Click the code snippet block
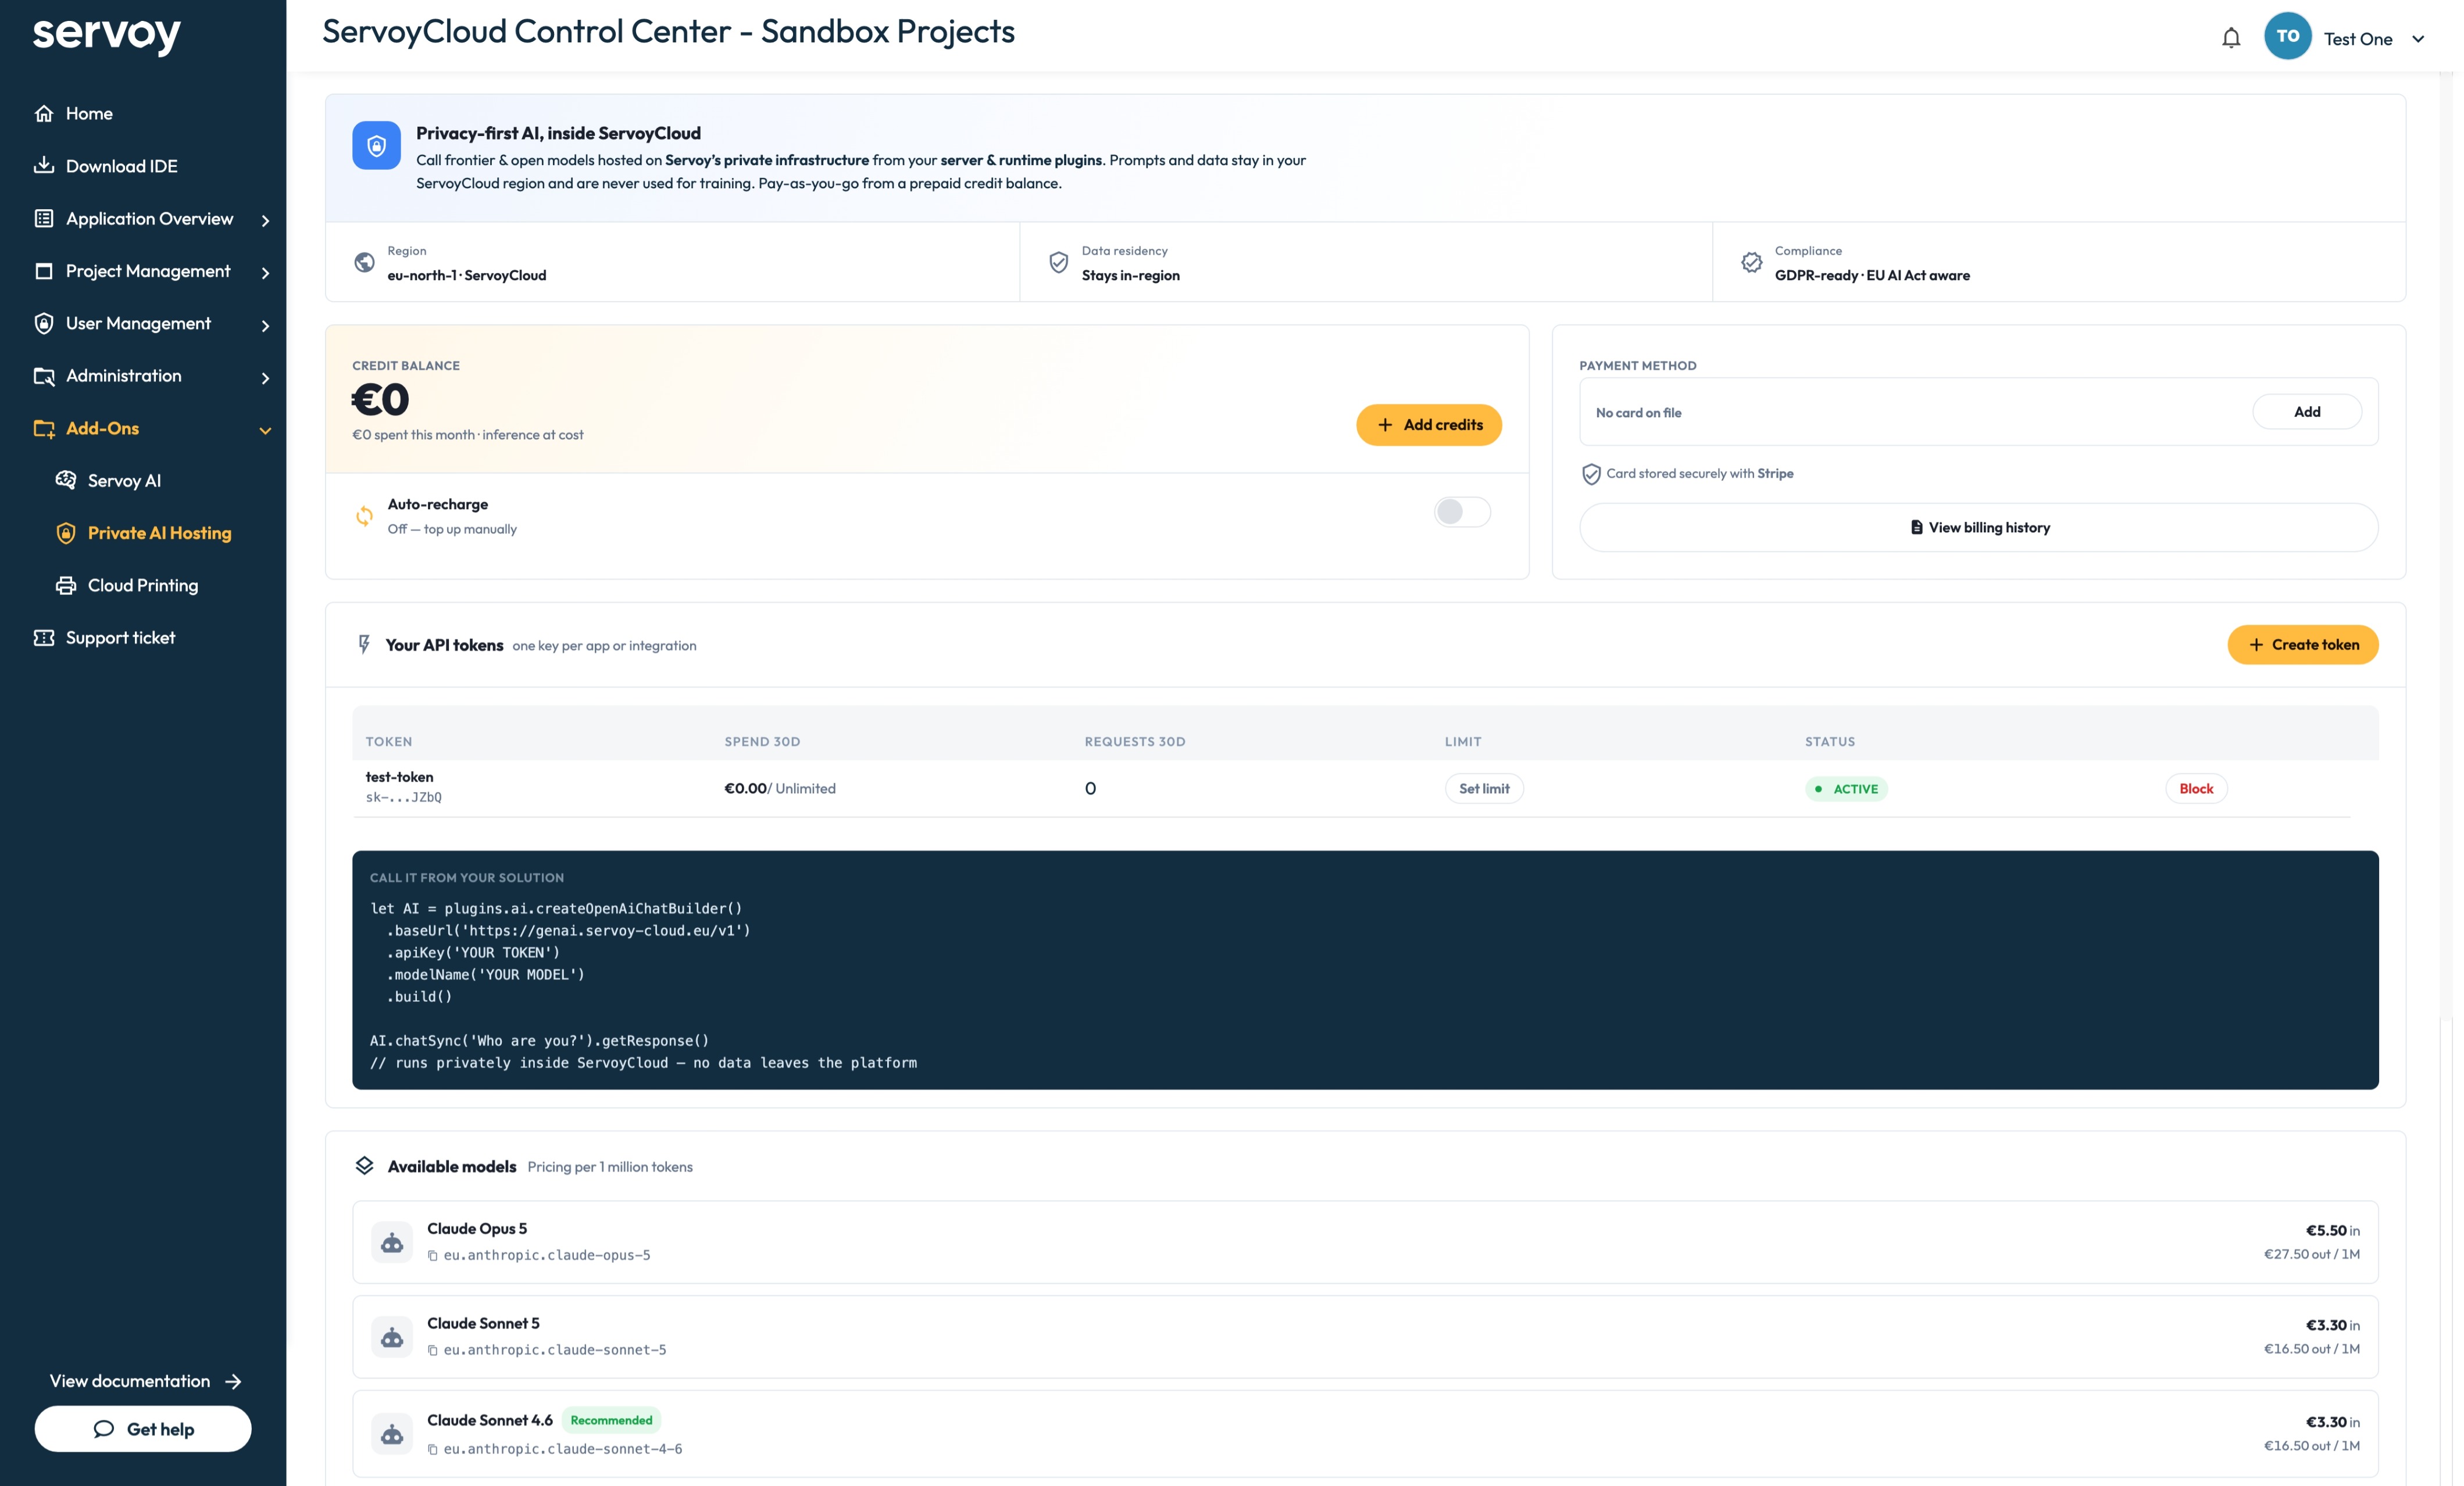2464x1486 pixels. [x=1365, y=971]
